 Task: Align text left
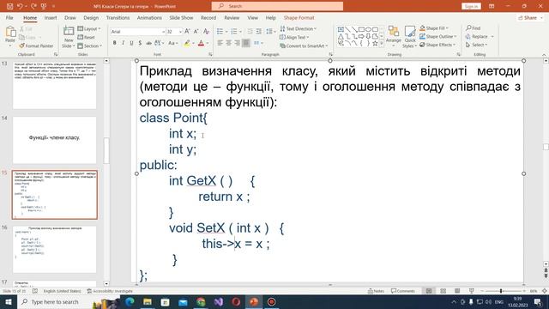220,43
